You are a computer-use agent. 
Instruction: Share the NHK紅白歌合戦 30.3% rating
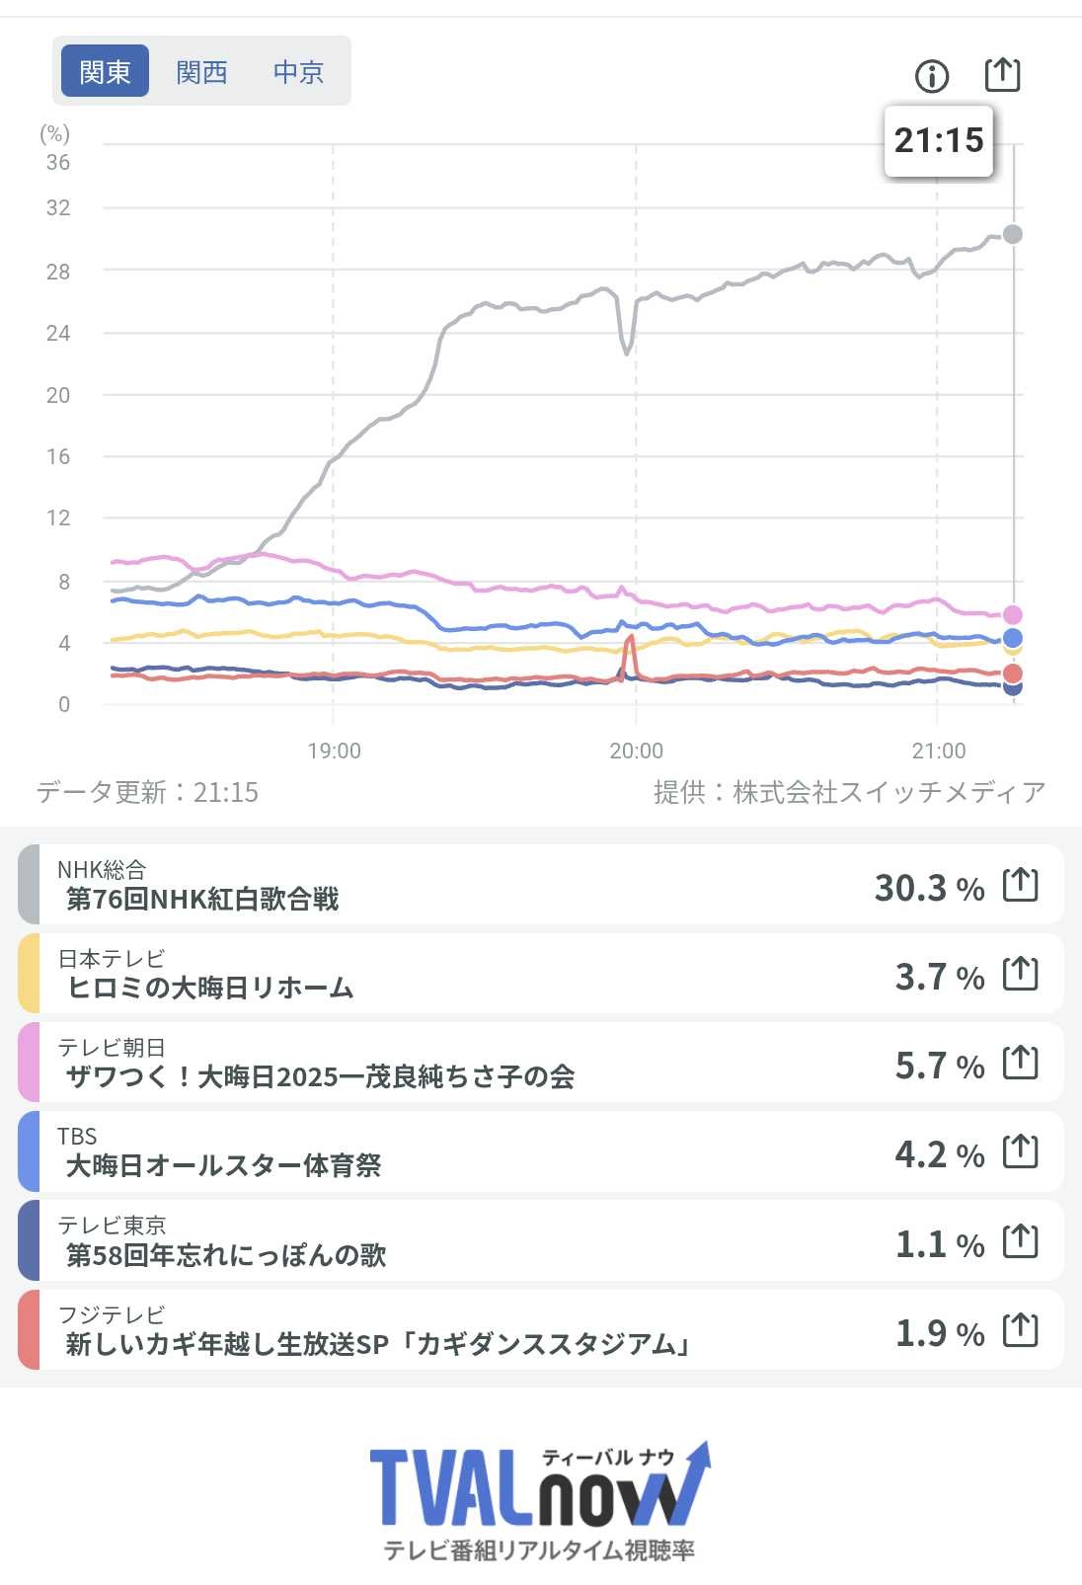(x=1020, y=884)
